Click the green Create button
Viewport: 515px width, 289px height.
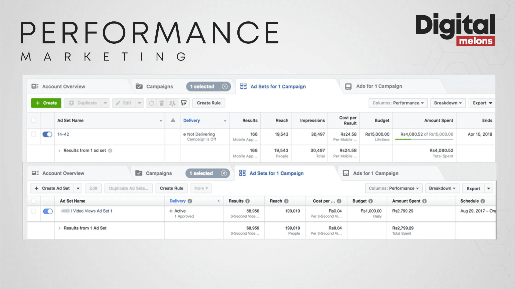(x=46, y=103)
